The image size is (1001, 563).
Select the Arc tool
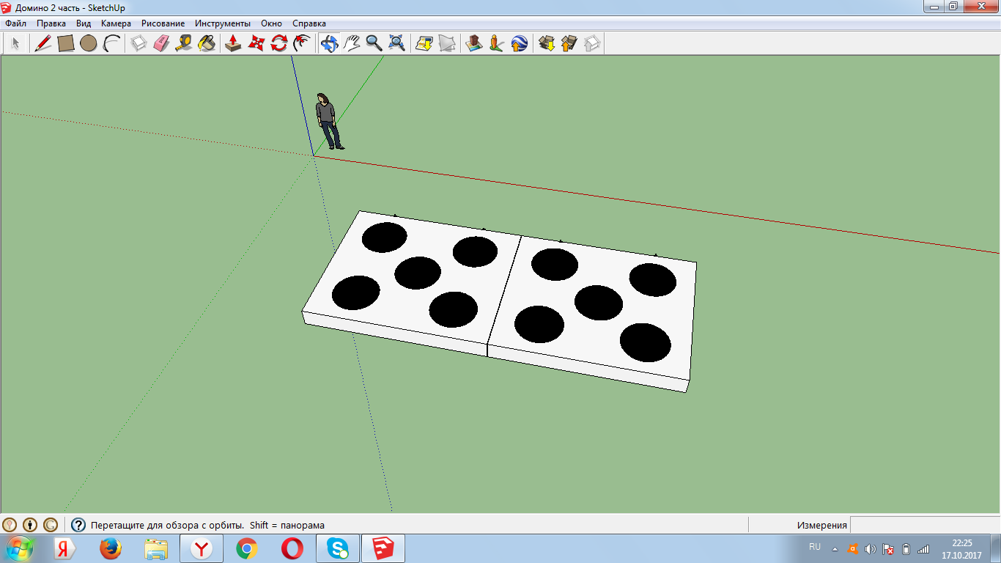(x=111, y=44)
